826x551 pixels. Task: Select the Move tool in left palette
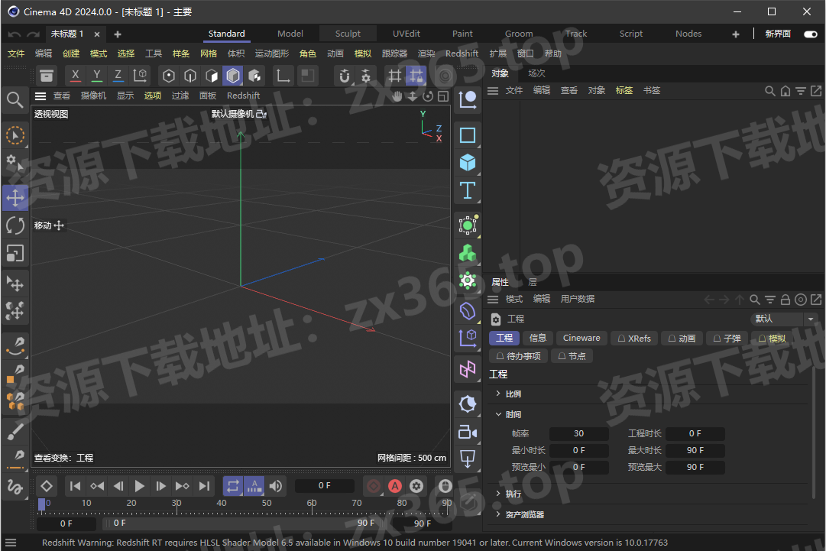(15, 198)
